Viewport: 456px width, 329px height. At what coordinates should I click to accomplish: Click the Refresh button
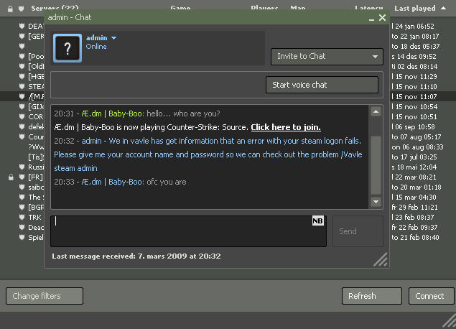point(371,296)
